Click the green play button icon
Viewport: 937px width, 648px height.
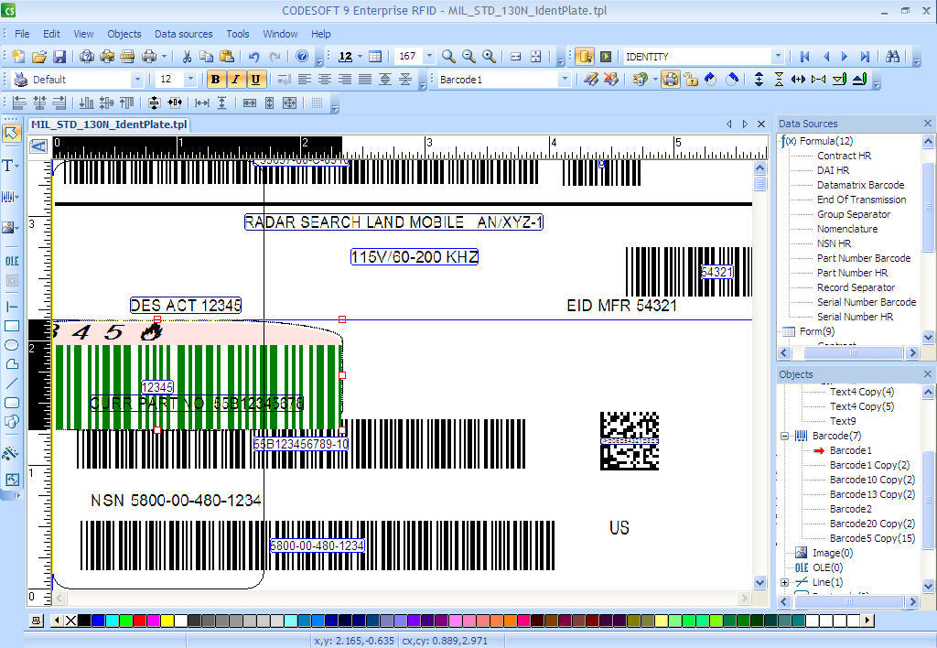pyautogui.click(x=606, y=57)
